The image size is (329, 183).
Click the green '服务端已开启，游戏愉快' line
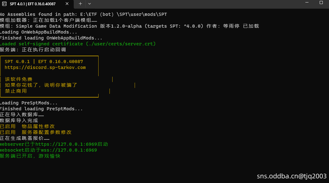[x=30, y=156]
